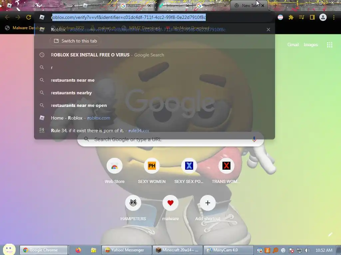The image size is (341, 255).
Task: Go forward with the forward arrow
Action: click(x=18, y=17)
